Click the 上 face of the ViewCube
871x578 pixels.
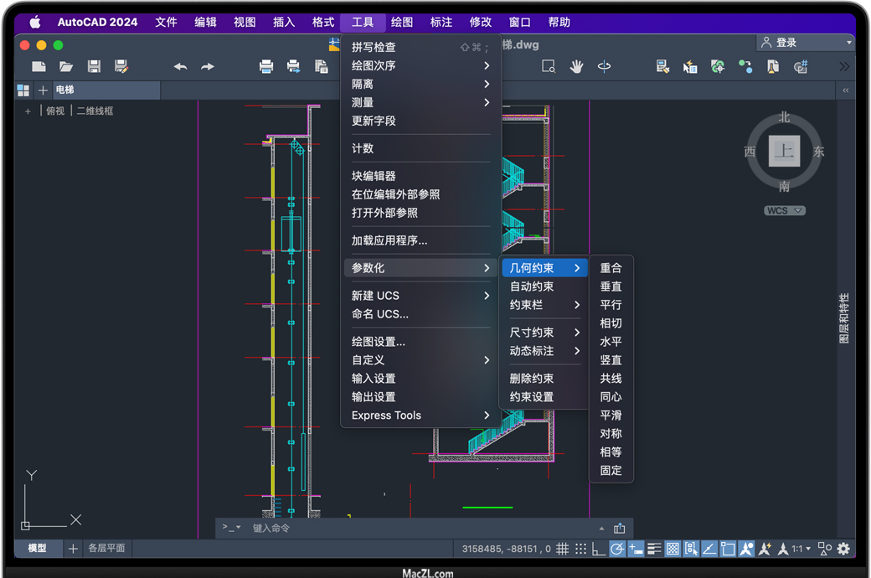pyautogui.click(x=784, y=151)
